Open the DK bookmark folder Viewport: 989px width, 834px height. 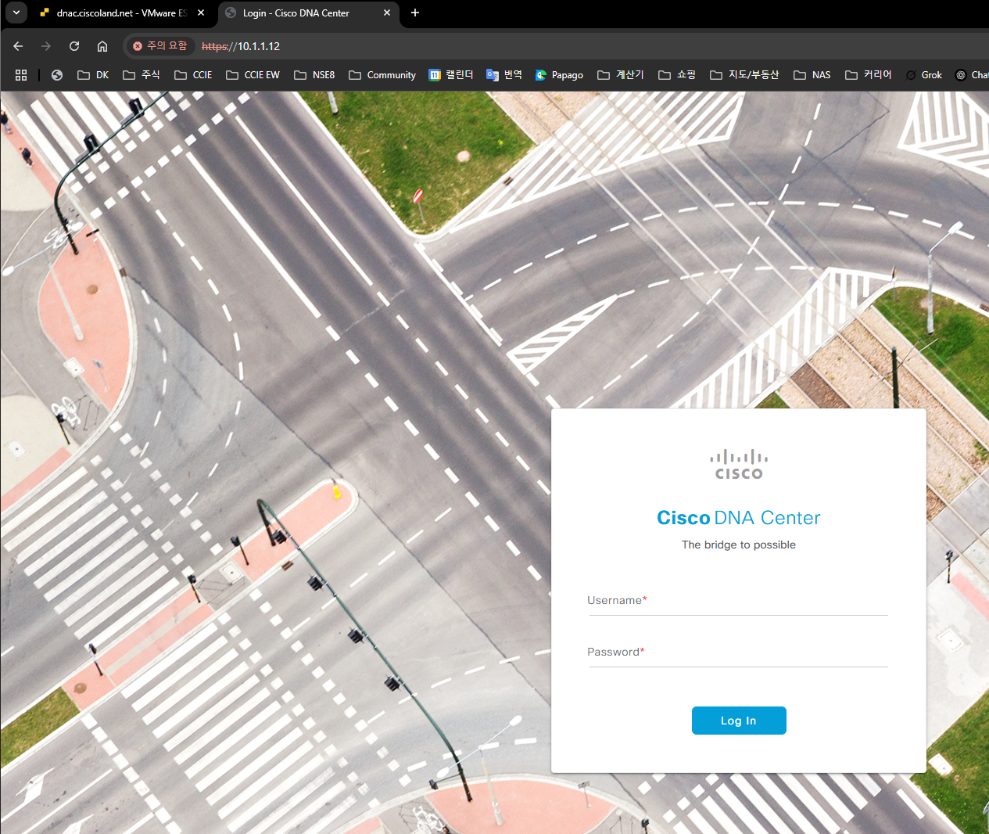(93, 75)
